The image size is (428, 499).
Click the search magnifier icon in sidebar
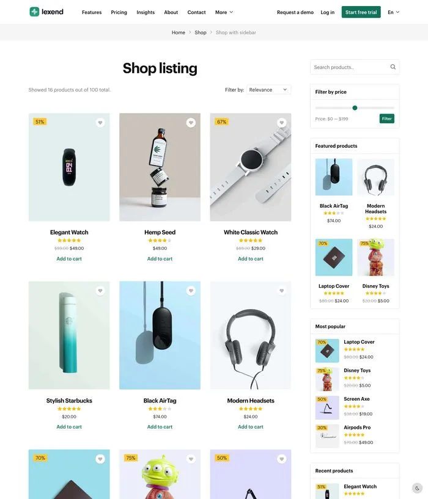(393, 67)
